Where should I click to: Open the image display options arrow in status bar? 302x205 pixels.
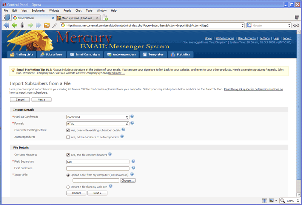[x=276, y=200]
